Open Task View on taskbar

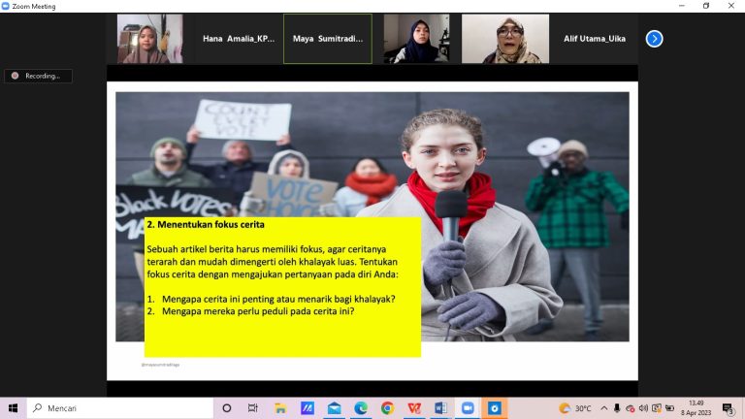click(x=253, y=408)
